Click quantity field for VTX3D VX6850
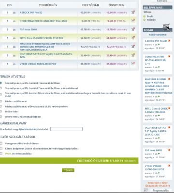Image resolution: width=174 pixels, height=193 pixels. (7, 64)
